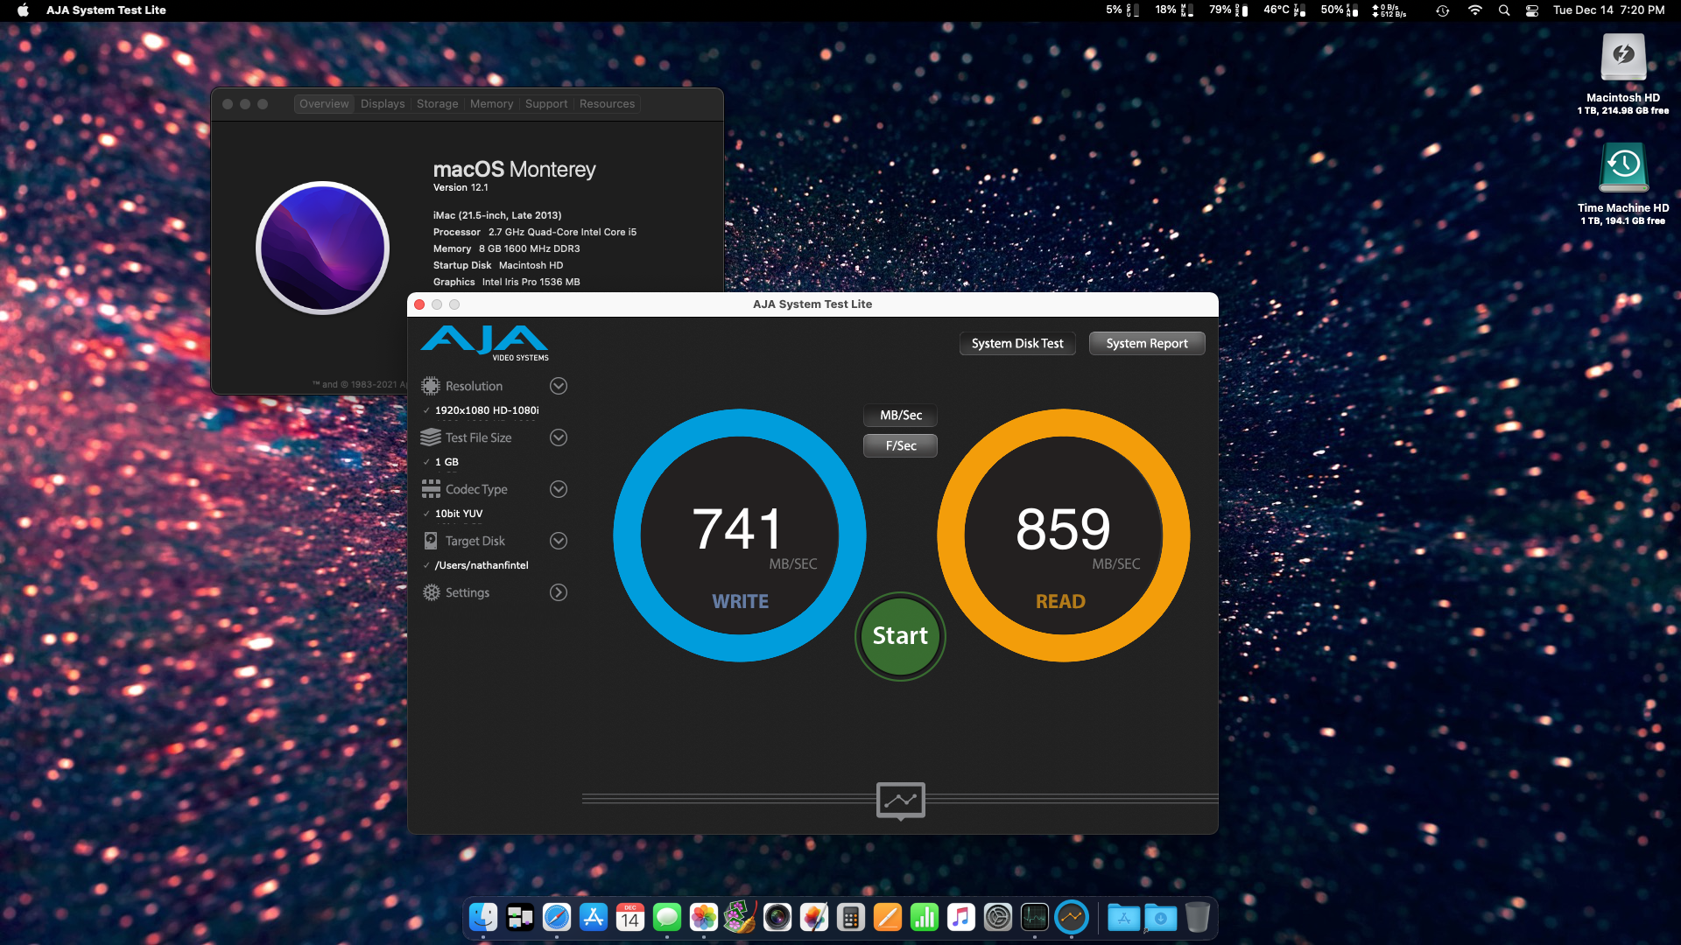
Task: Click the Codec Type grid icon
Action: point(431,489)
